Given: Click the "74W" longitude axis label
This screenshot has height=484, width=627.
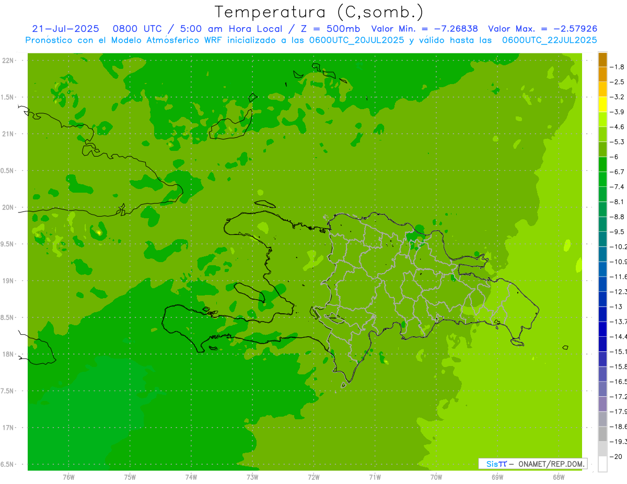Looking at the screenshot, I should click(x=191, y=477).
